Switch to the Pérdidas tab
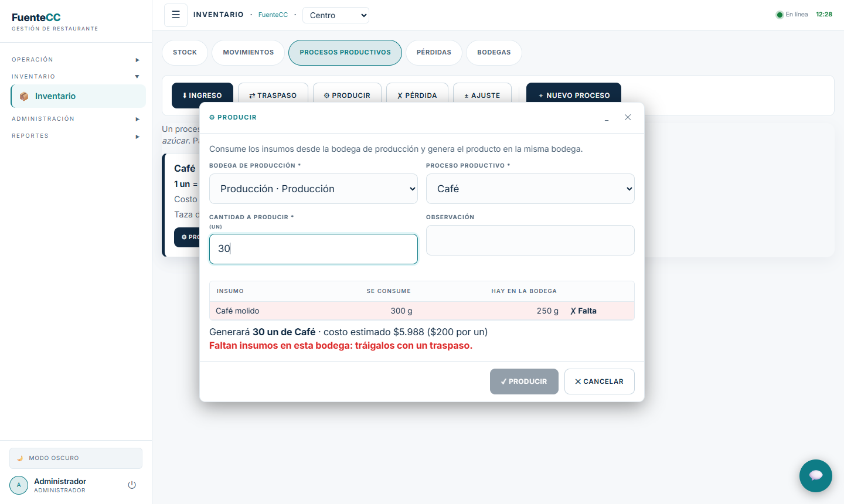 point(434,52)
